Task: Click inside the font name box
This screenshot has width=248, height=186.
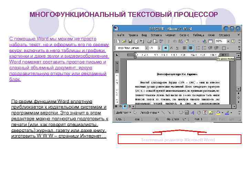Action: [x=130, y=48]
